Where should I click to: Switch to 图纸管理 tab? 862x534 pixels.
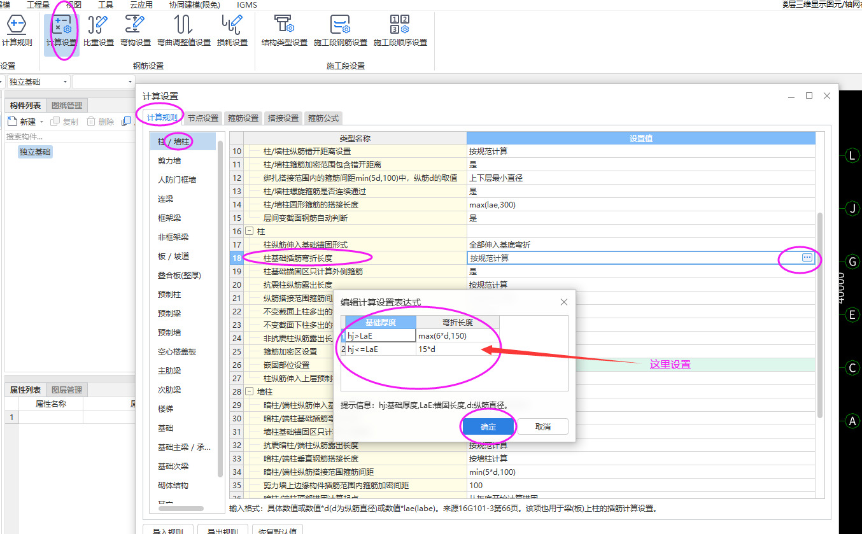(x=66, y=105)
